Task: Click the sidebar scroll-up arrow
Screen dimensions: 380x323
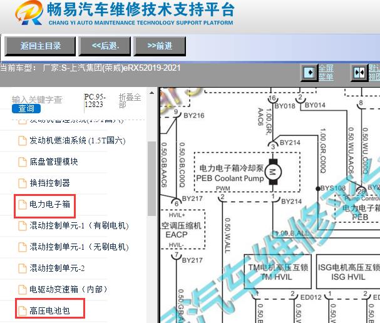Action: click(x=151, y=93)
